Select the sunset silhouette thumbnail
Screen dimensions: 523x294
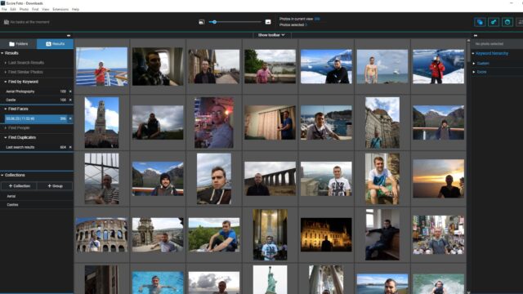click(x=438, y=179)
